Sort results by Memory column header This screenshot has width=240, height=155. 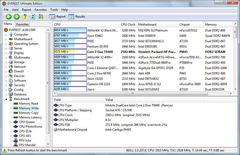tap(218, 25)
